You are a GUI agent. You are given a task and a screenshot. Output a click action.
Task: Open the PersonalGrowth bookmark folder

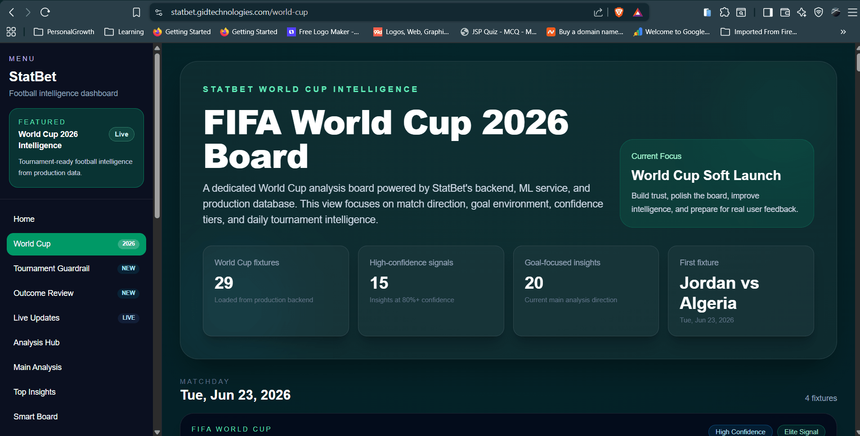click(x=64, y=32)
